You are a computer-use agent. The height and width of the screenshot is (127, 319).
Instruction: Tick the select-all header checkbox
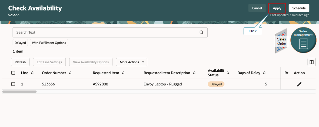coord(13,73)
